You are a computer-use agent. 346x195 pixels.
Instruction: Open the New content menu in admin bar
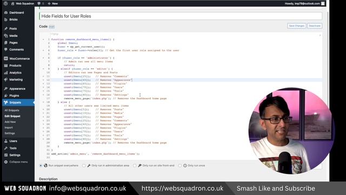(53, 4)
